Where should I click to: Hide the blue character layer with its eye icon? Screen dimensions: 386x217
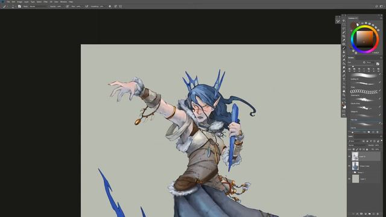pos(349,166)
